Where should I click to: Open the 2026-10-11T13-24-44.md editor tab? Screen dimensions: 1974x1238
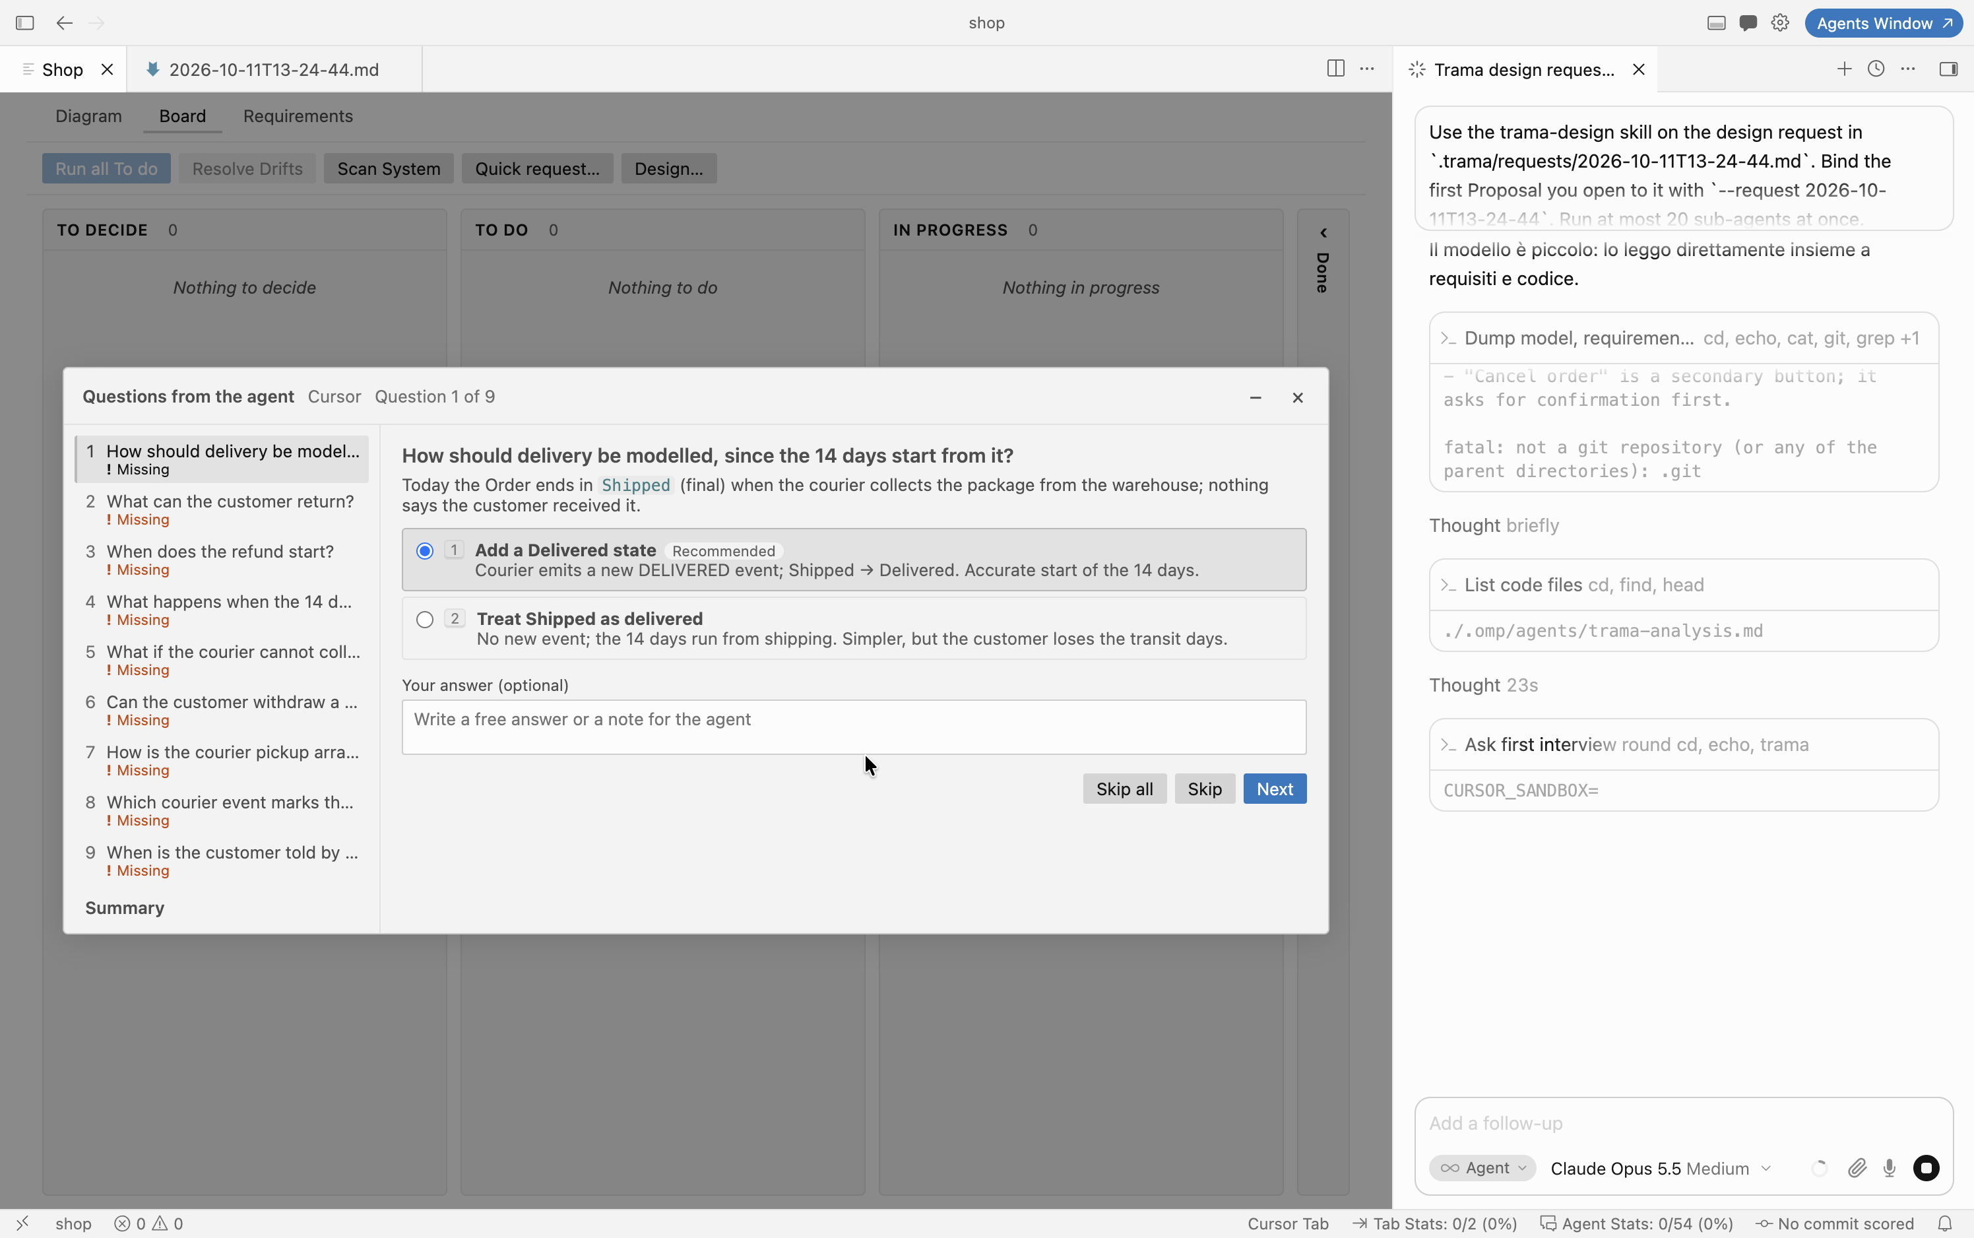(x=274, y=69)
